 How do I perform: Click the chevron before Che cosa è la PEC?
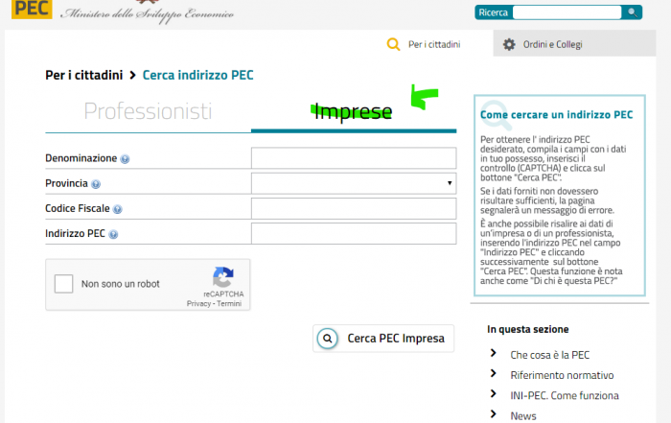click(494, 353)
